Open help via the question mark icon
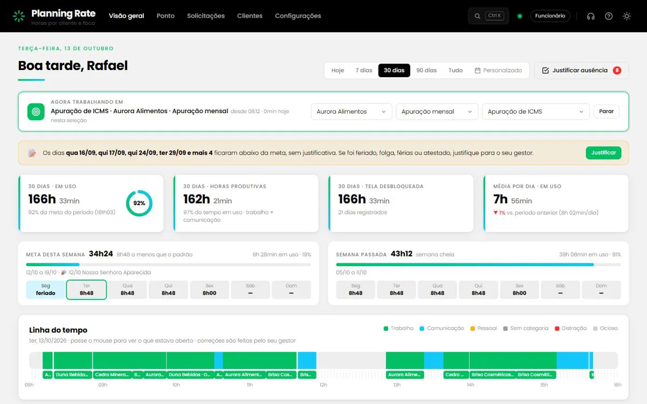This screenshot has width=647, height=404. [x=609, y=16]
